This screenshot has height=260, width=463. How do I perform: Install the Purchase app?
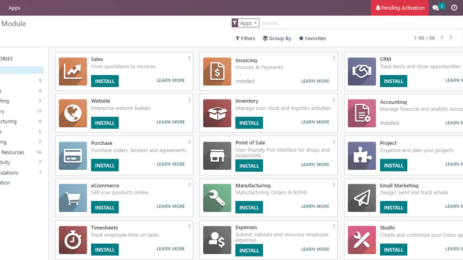click(x=105, y=165)
